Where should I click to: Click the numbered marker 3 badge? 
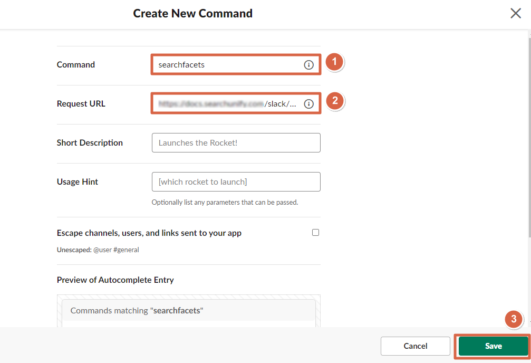click(x=514, y=319)
